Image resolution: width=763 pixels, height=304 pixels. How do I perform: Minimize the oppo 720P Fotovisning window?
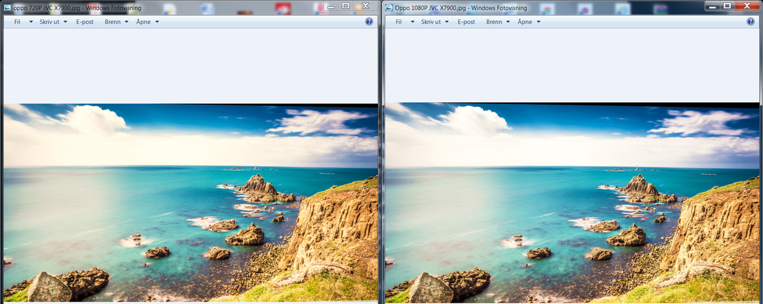(x=331, y=6)
